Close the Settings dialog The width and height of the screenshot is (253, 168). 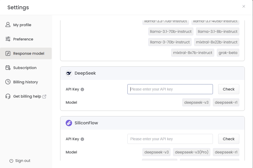point(244,6)
